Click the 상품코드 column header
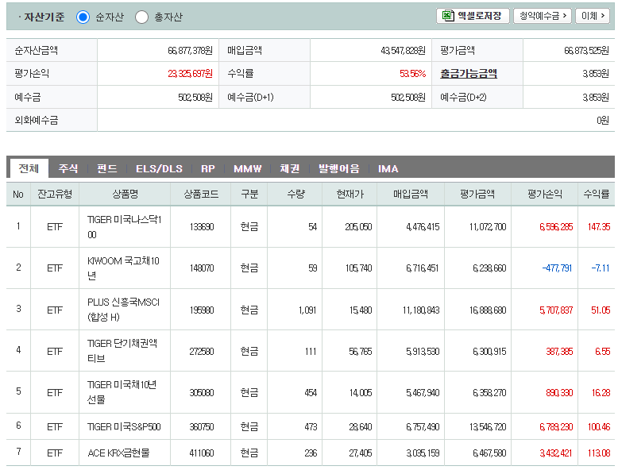This screenshot has width=618, height=470. tap(201, 194)
